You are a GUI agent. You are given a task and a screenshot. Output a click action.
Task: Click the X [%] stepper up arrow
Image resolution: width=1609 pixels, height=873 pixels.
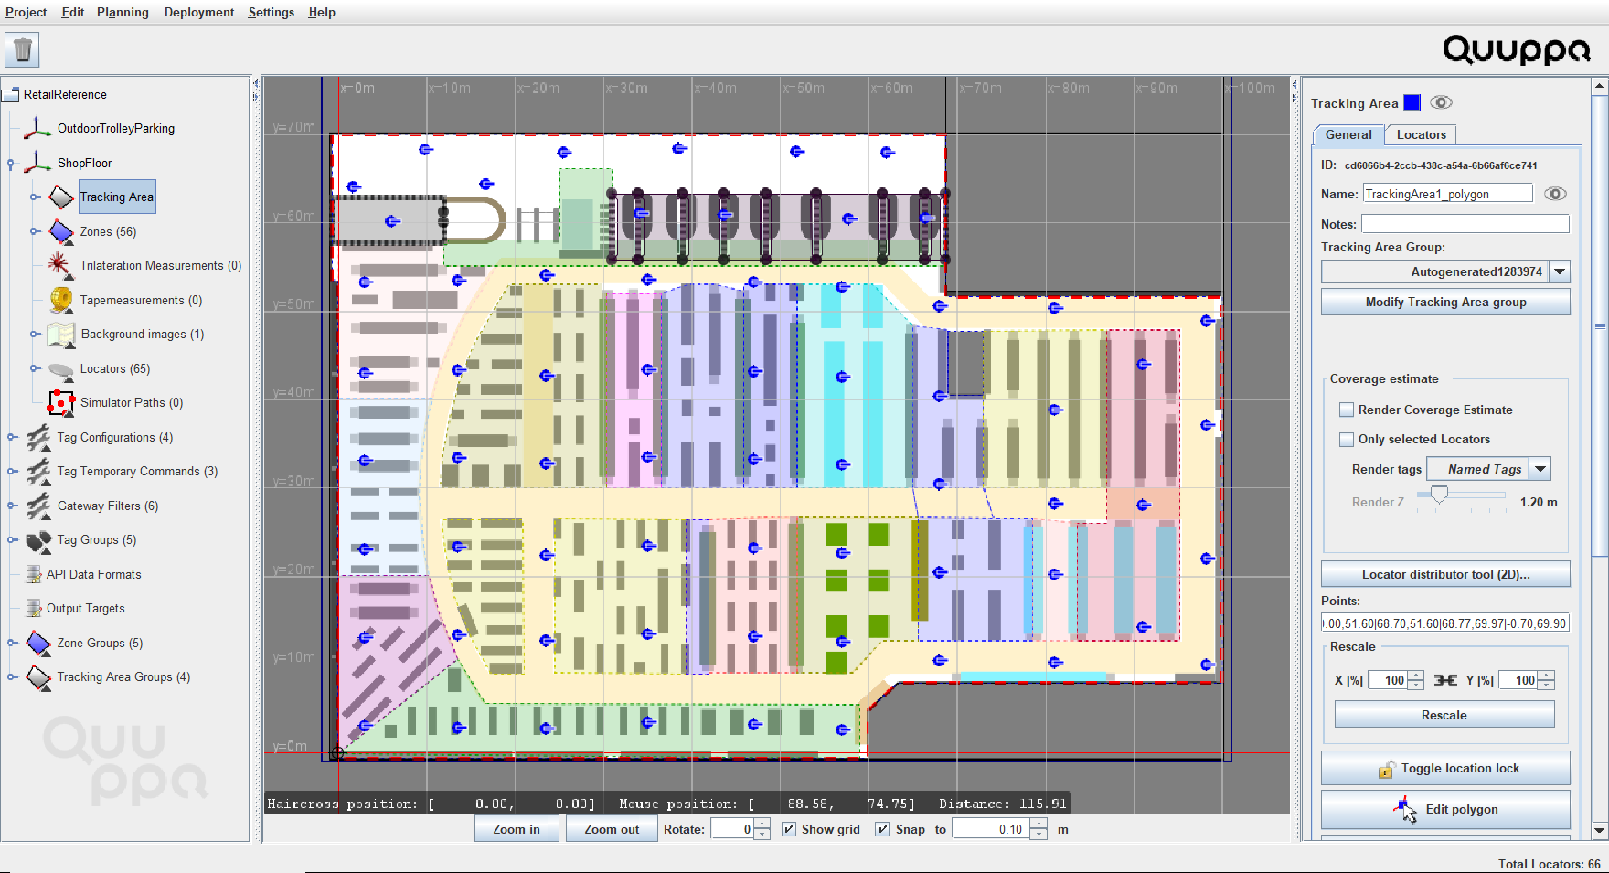[x=1416, y=676]
